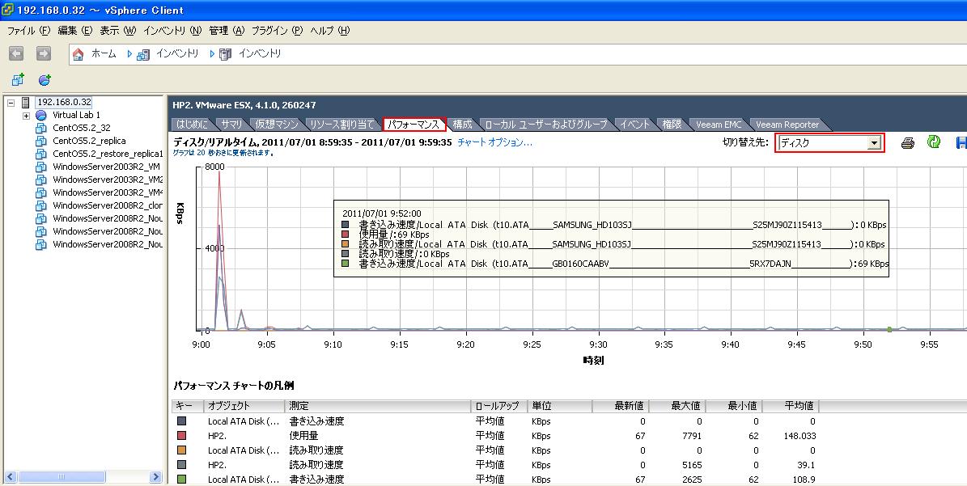
Task: Open the 管理(A) menu
Action: 227,30
